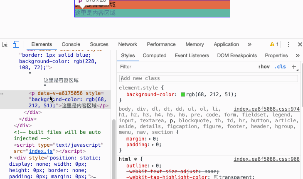Switch to the Elements tab

[x=42, y=44]
